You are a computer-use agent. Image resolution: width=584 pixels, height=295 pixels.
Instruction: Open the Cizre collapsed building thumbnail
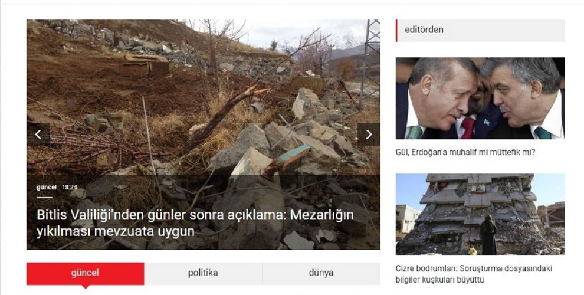[480, 215]
